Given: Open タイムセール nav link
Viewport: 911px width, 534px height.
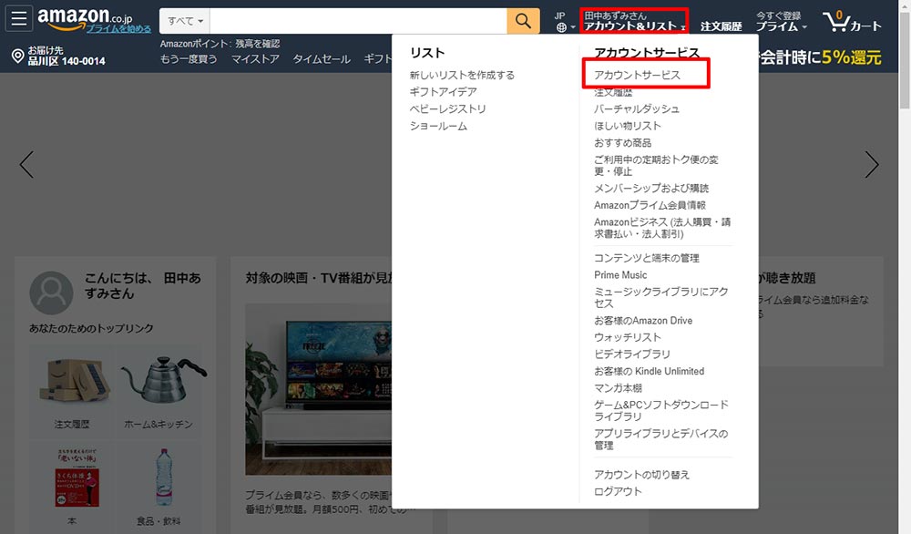Looking at the screenshot, I should pyautogui.click(x=322, y=58).
